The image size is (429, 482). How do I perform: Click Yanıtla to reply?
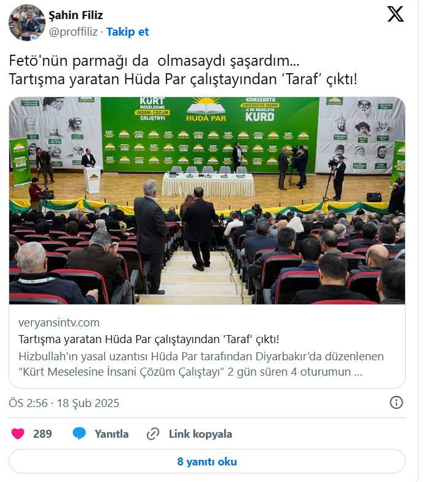click(x=112, y=434)
